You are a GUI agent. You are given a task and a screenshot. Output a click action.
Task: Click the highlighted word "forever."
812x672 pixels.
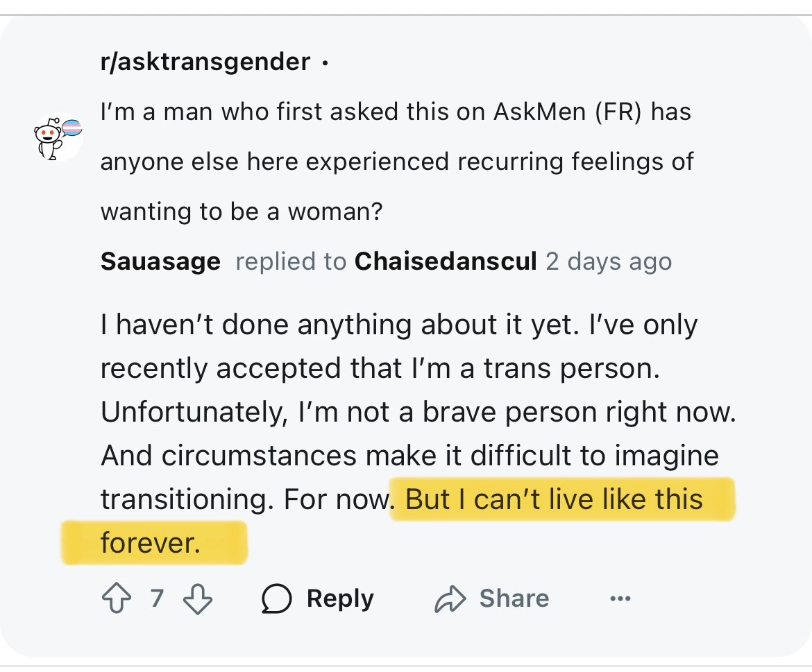click(x=150, y=542)
